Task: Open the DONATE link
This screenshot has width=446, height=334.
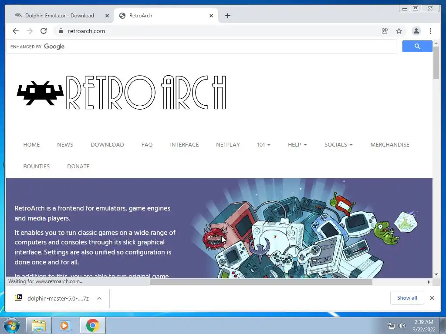Action: point(78,167)
